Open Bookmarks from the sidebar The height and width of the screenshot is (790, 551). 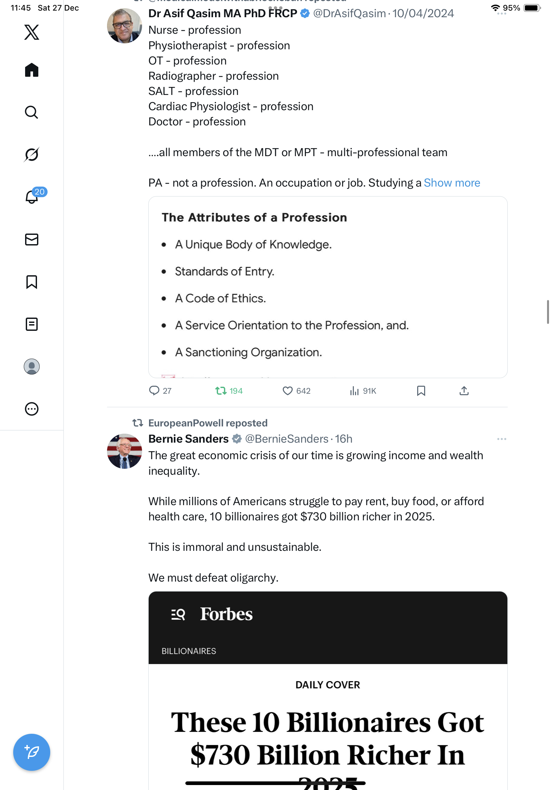(x=32, y=282)
